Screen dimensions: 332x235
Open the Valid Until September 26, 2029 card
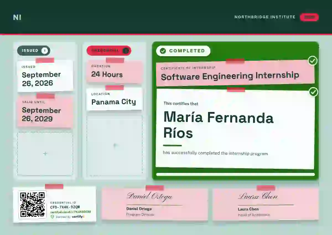(45, 112)
